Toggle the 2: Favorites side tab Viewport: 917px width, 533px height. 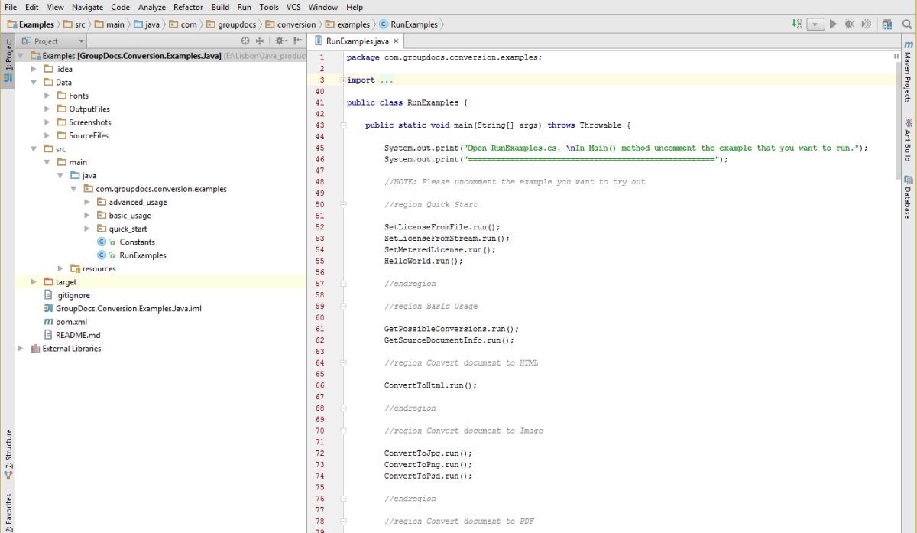[x=8, y=512]
